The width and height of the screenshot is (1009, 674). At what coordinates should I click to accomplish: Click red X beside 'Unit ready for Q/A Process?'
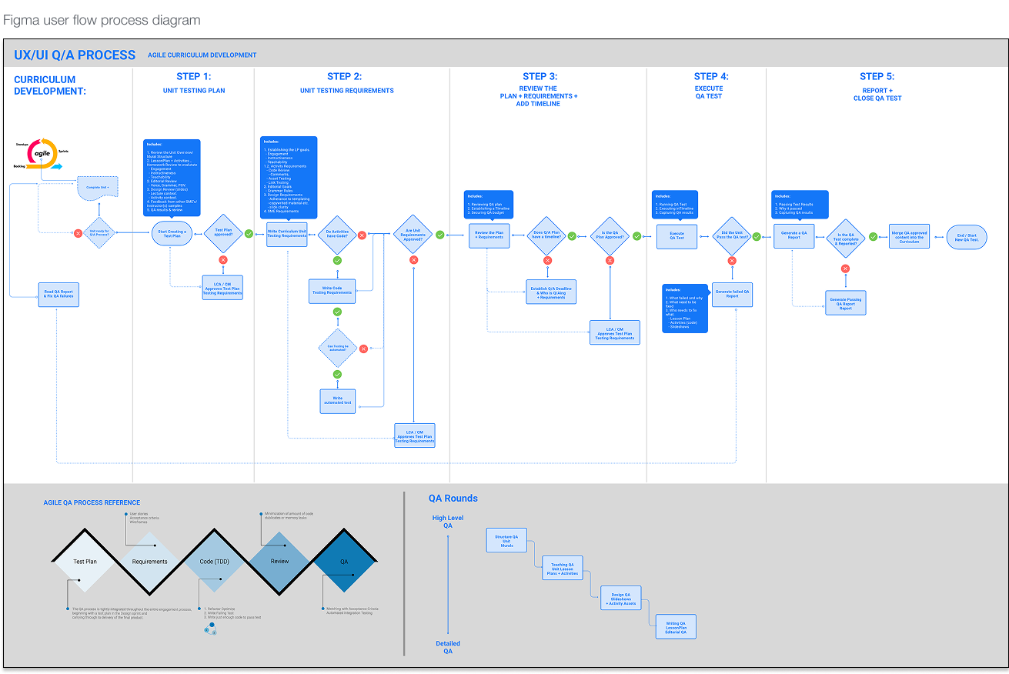[x=78, y=233]
